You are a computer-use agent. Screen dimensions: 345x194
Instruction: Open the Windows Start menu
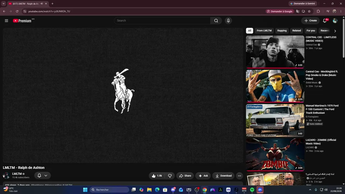click(85, 190)
